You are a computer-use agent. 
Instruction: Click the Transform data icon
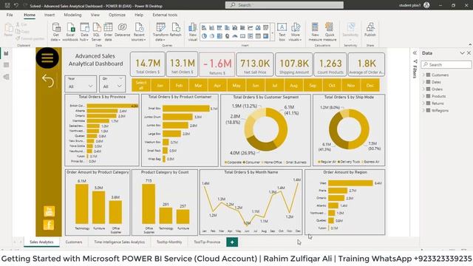pyautogui.click(x=160, y=31)
